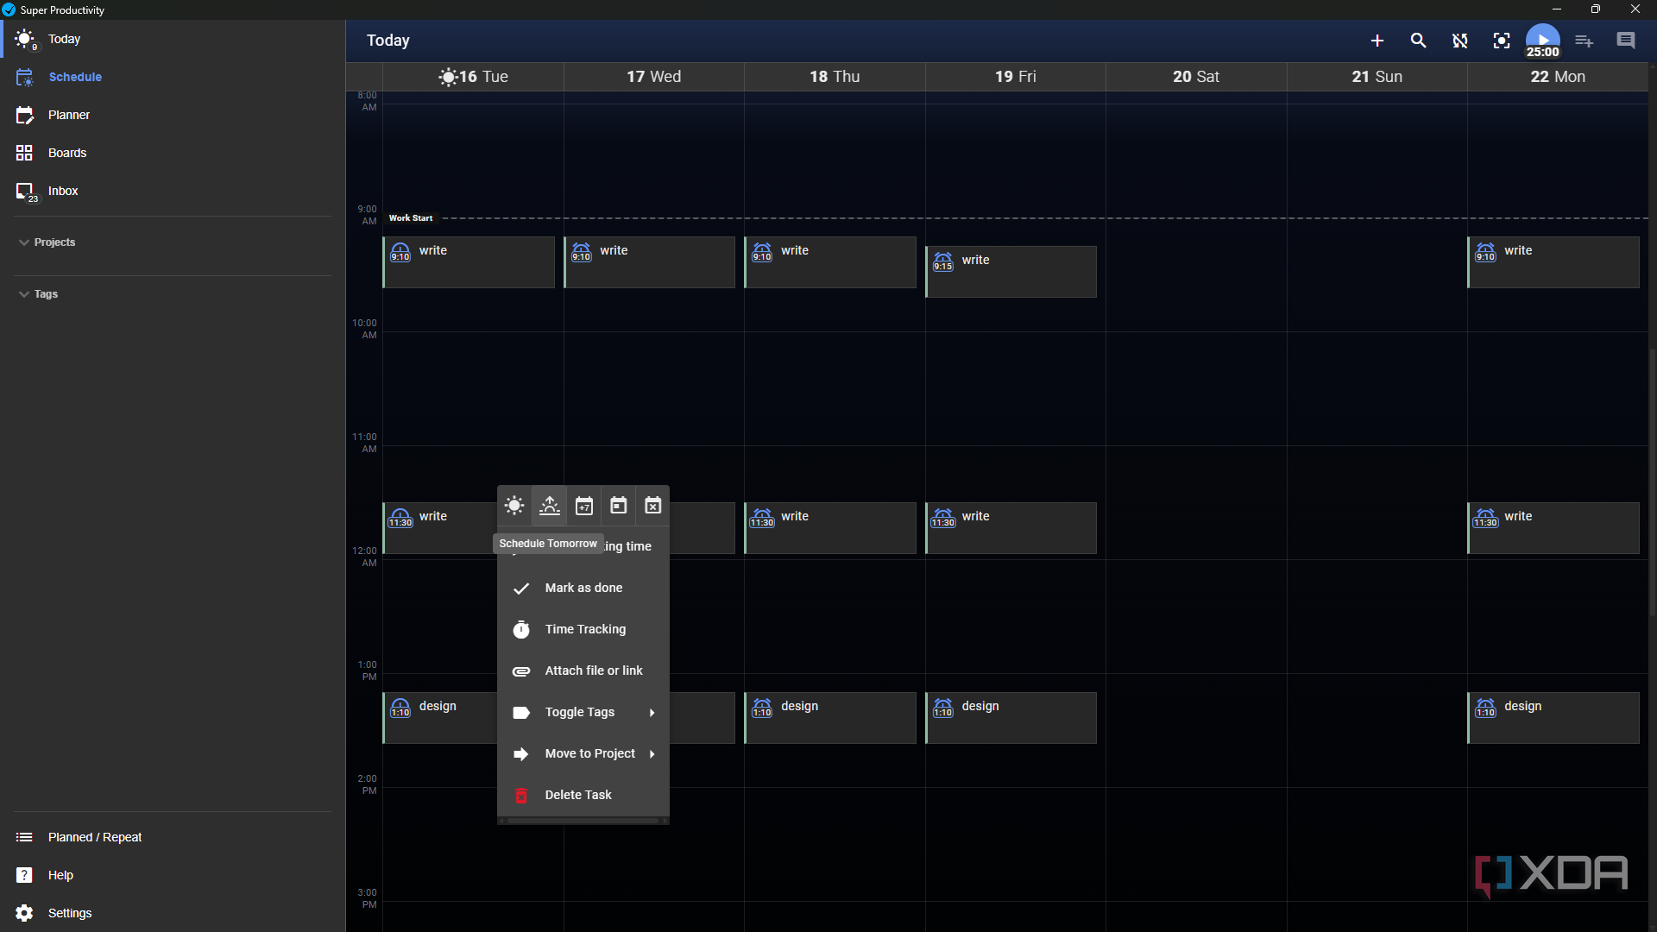Schedule task for today using the sun icon
The image size is (1657, 932).
point(514,506)
